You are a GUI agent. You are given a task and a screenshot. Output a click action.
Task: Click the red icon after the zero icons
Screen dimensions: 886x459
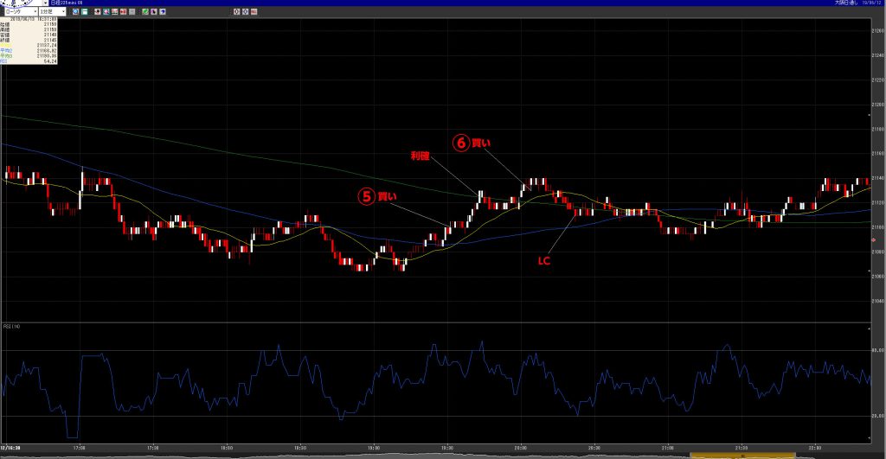(x=254, y=11)
